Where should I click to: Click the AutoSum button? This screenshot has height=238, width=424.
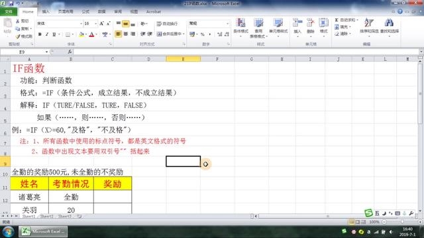[346, 20]
